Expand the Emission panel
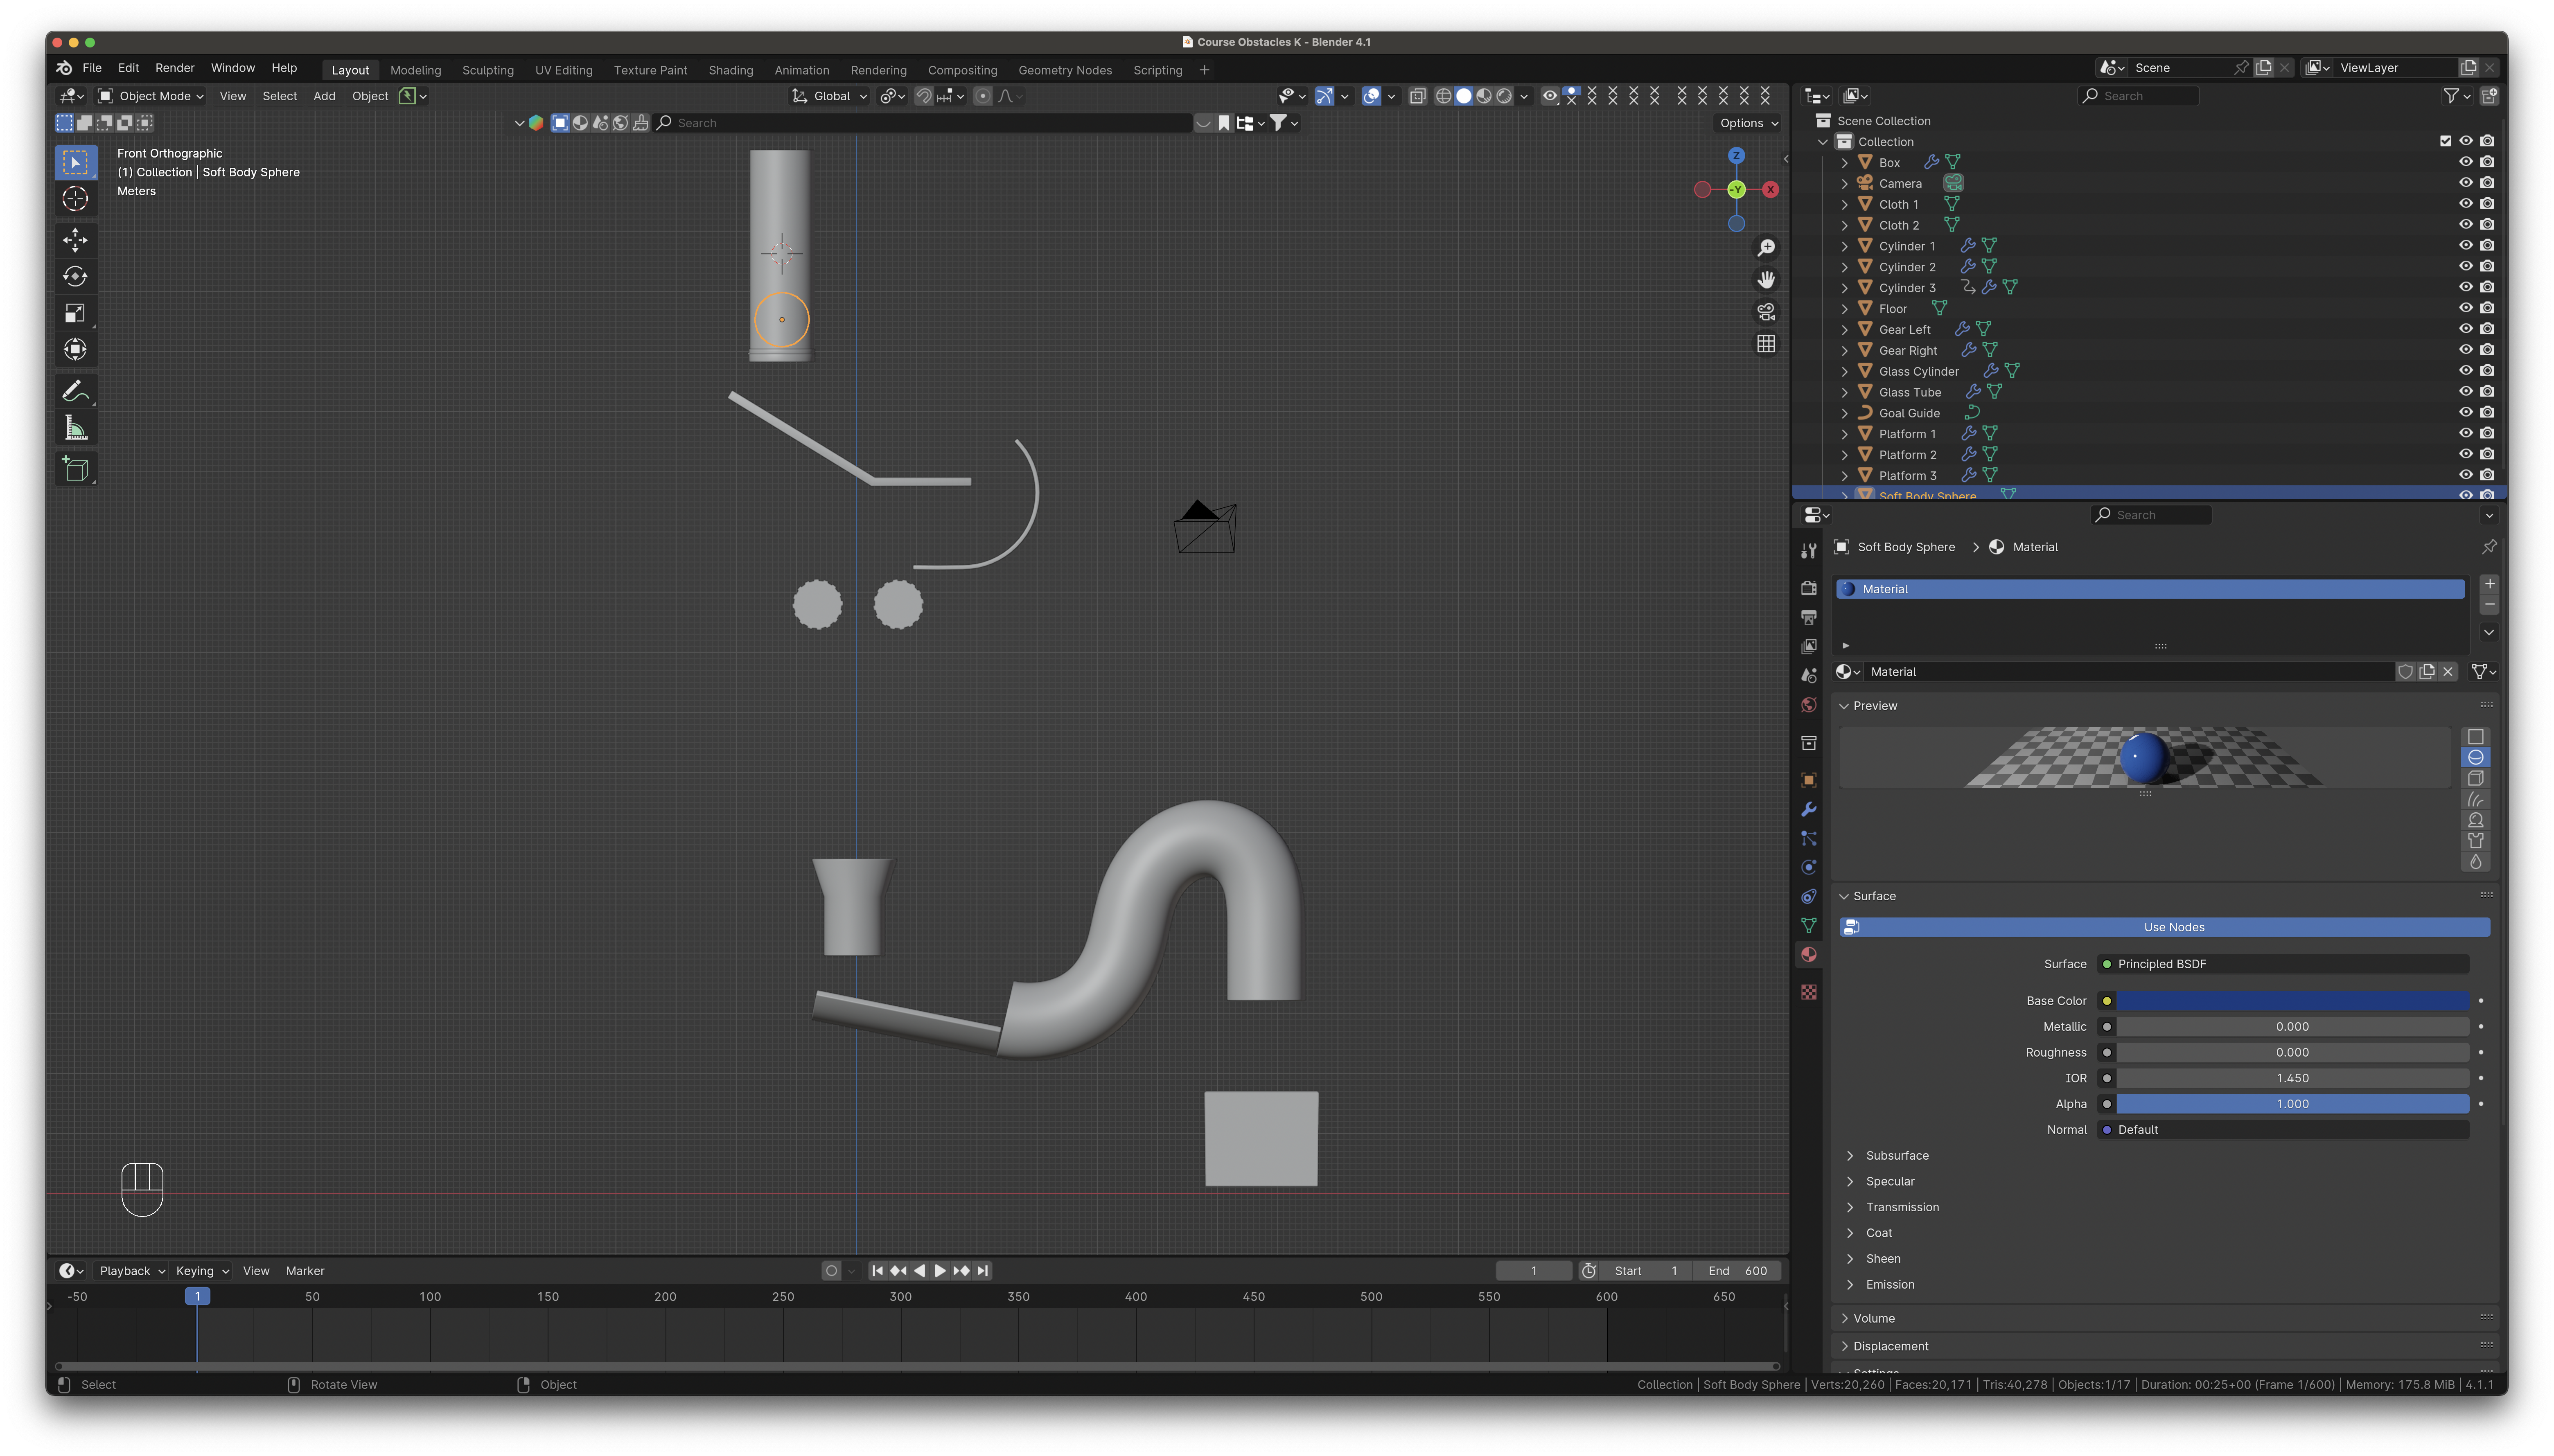The image size is (2554, 1456). [x=1850, y=1285]
